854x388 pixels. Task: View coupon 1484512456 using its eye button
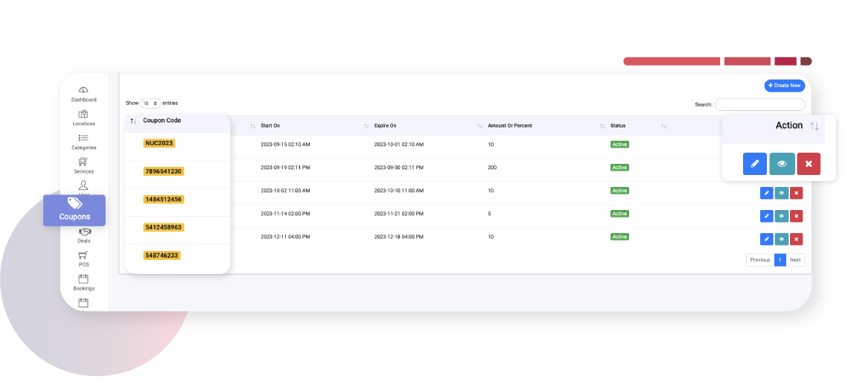coord(781,193)
